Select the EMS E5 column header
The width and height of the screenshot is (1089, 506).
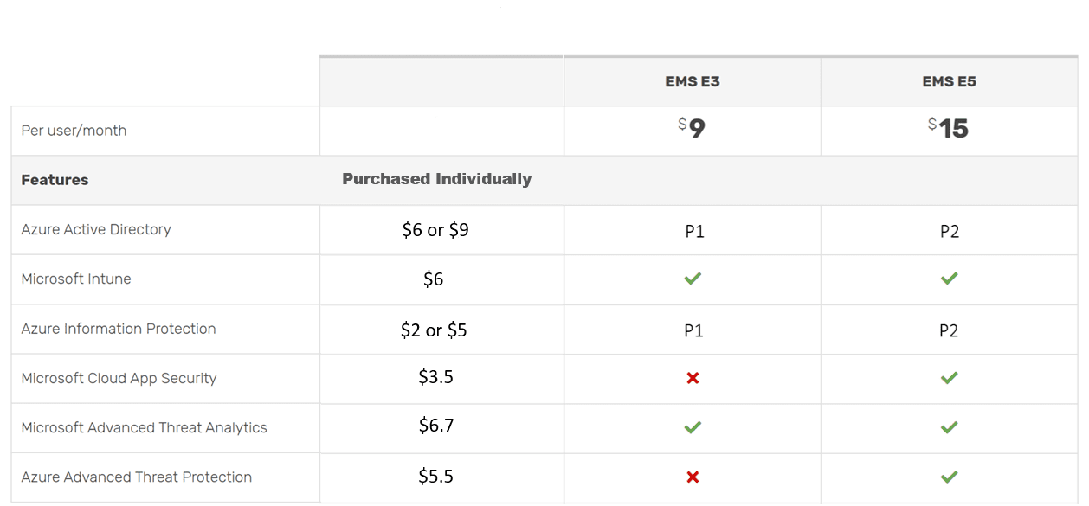(950, 82)
